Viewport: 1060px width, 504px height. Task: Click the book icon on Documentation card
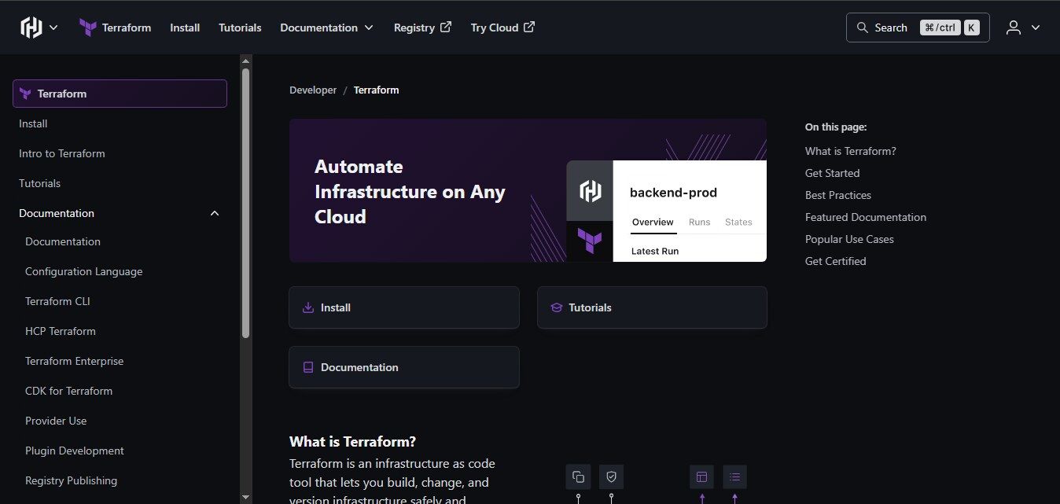(308, 367)
